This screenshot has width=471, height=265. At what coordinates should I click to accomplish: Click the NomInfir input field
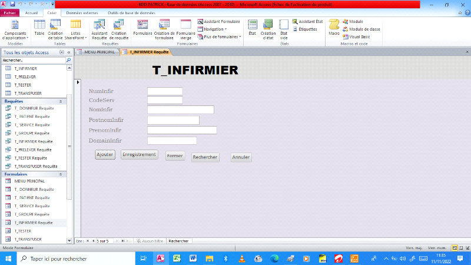coord(181,110)
